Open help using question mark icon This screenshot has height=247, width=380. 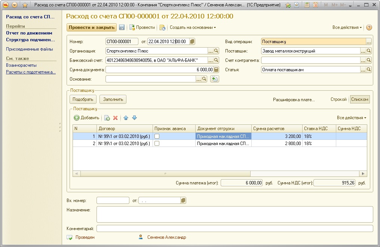369,27
